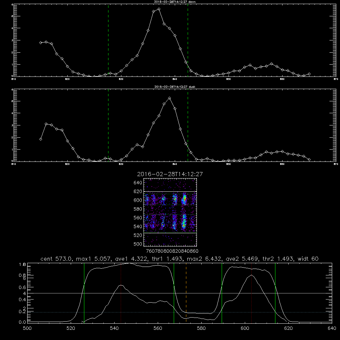Viewport: 340px width, 340px height.
Task: Click the rightmost solid green line in bottom plot
Action: click(x=275, y=293)
